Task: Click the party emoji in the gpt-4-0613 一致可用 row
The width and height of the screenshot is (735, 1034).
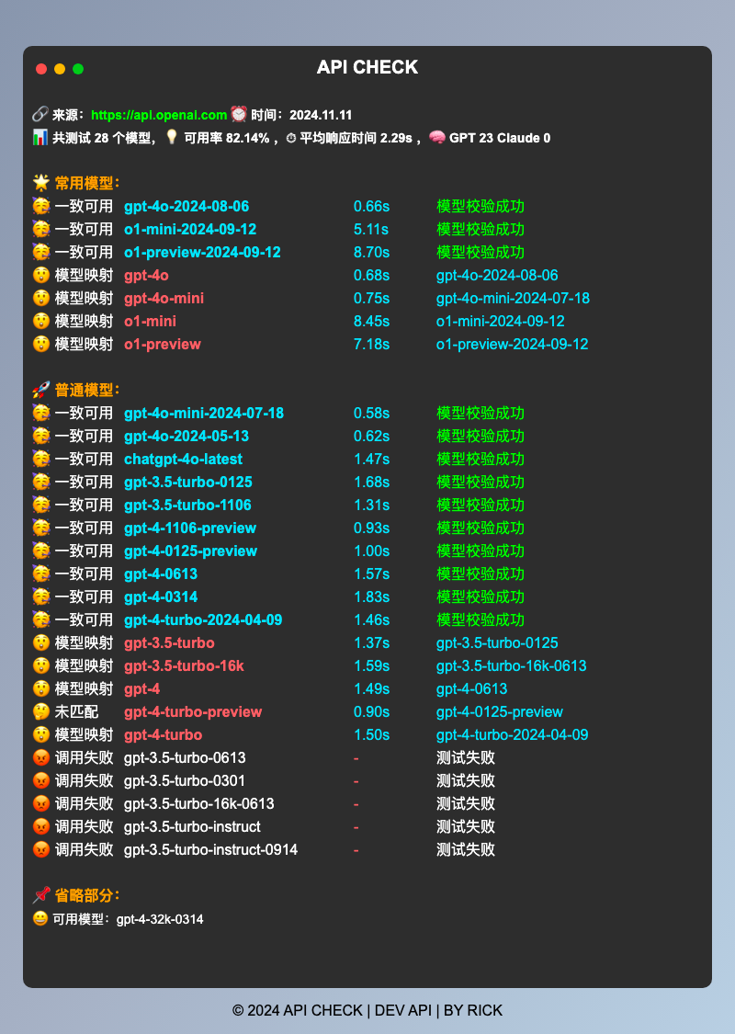Action: click(40, 574)
